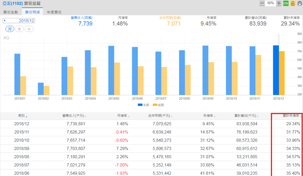303x176 pixels.
Task: Click the 31.12% yearly growth cell
Action: pos(207,140)
